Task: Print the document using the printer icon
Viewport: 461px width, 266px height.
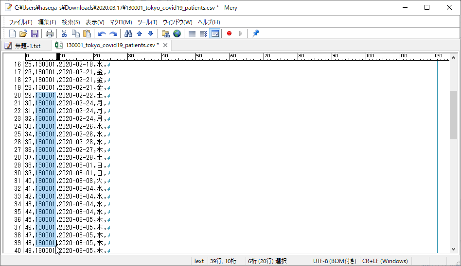Action: click(50, 33)
